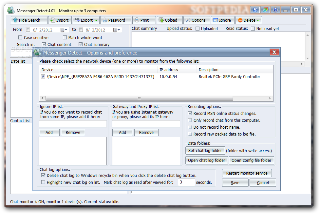Click the blue wrench icon in title bar

click(x=255, y=10)
